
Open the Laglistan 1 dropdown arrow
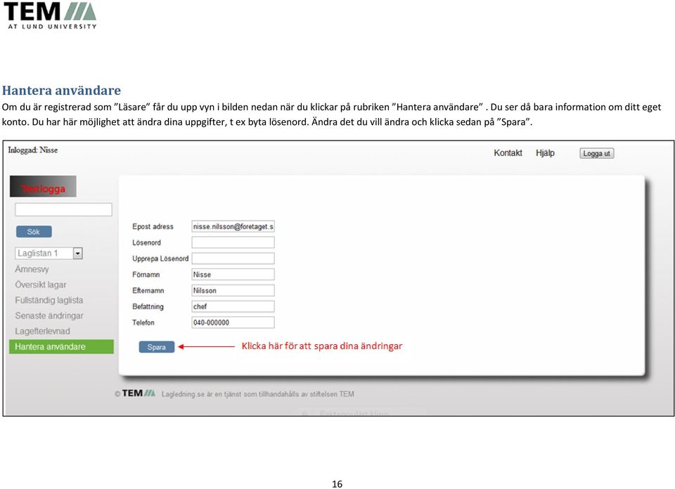[x=77, y=254]
